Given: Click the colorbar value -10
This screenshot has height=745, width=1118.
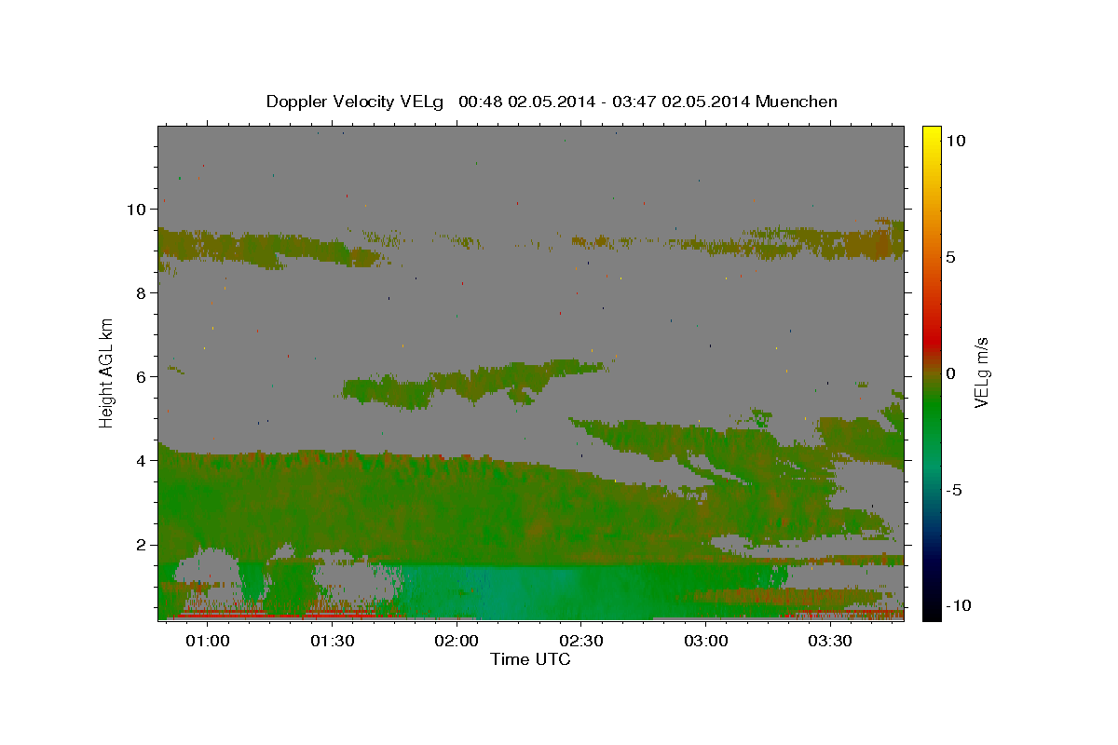Looking at the screenshot, I should [957, 606].
